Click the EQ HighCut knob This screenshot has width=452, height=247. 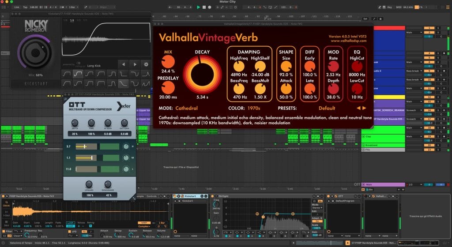[357, 67]
